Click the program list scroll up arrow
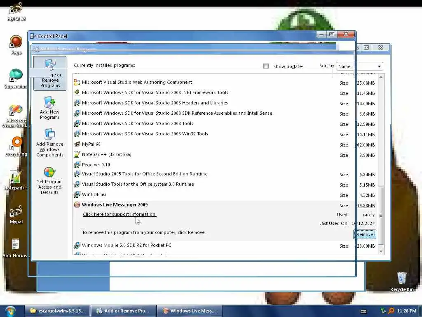 point(381,77)
